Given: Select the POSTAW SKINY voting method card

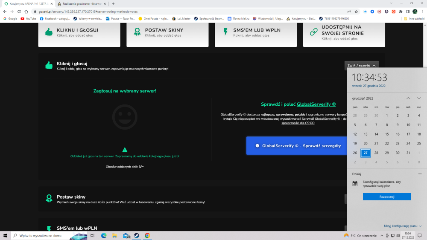Looking at the screenshot, I should 167,35.
